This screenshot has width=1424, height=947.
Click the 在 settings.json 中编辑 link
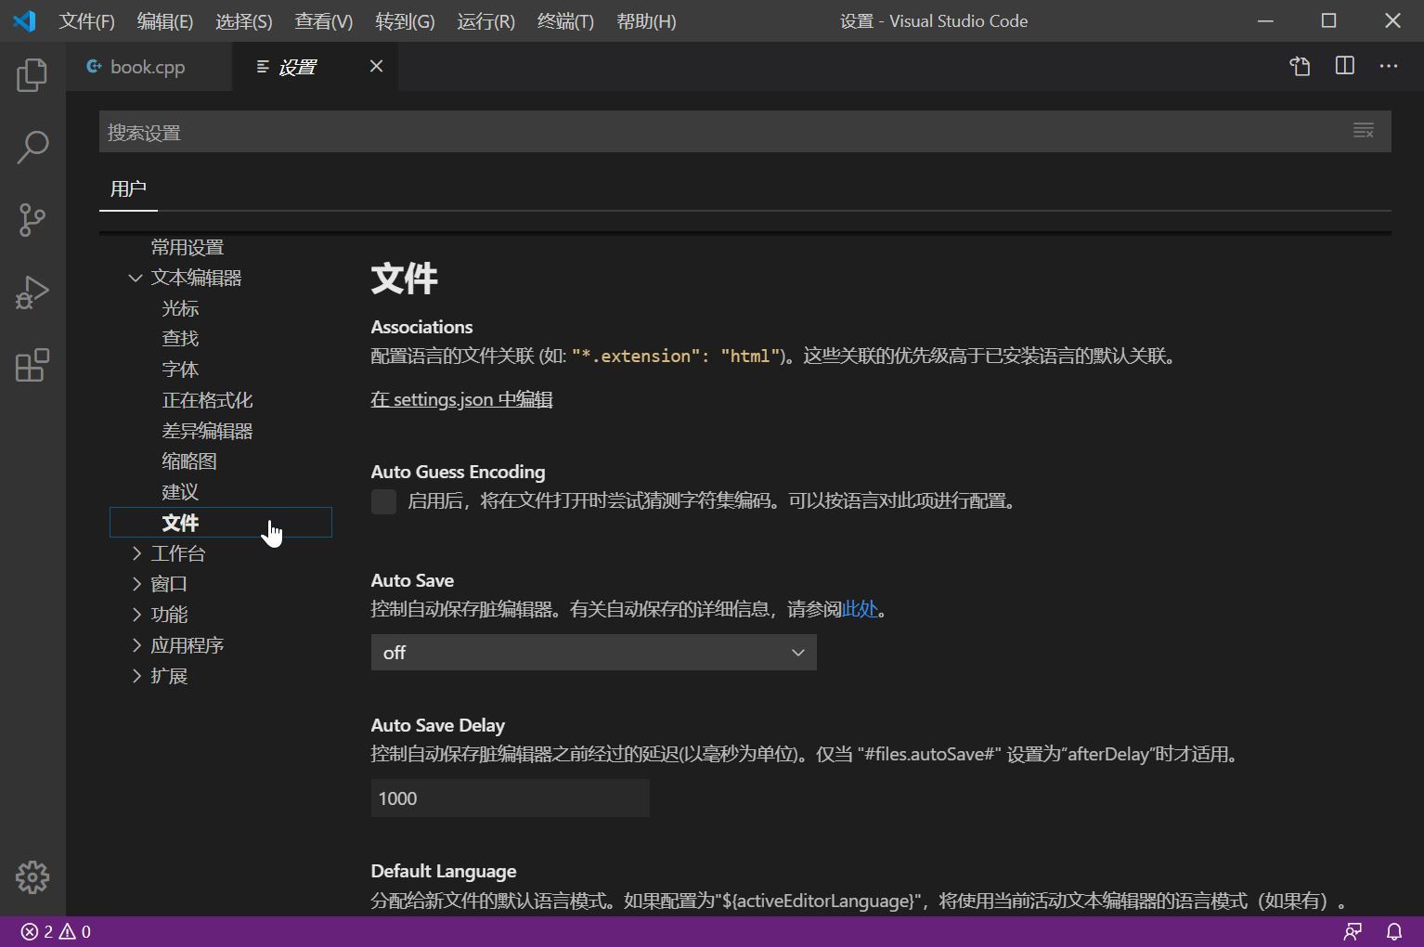[461, 399]
